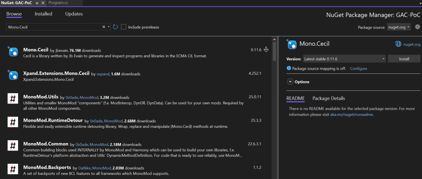Close the NuGet: GAC-PoC document tab
This screenshot has width=422, height=179.
[43, 3]
